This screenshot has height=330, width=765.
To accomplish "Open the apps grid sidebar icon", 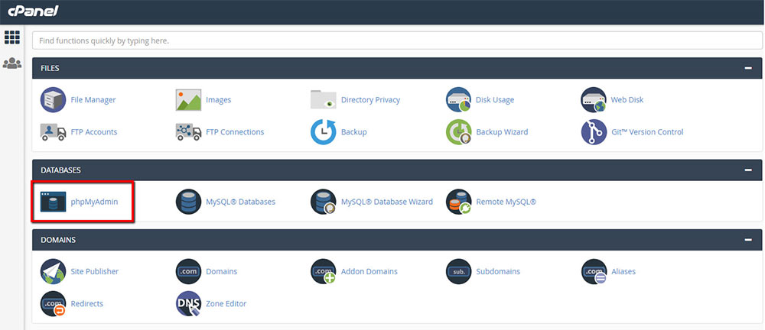I will pos(12,37).
